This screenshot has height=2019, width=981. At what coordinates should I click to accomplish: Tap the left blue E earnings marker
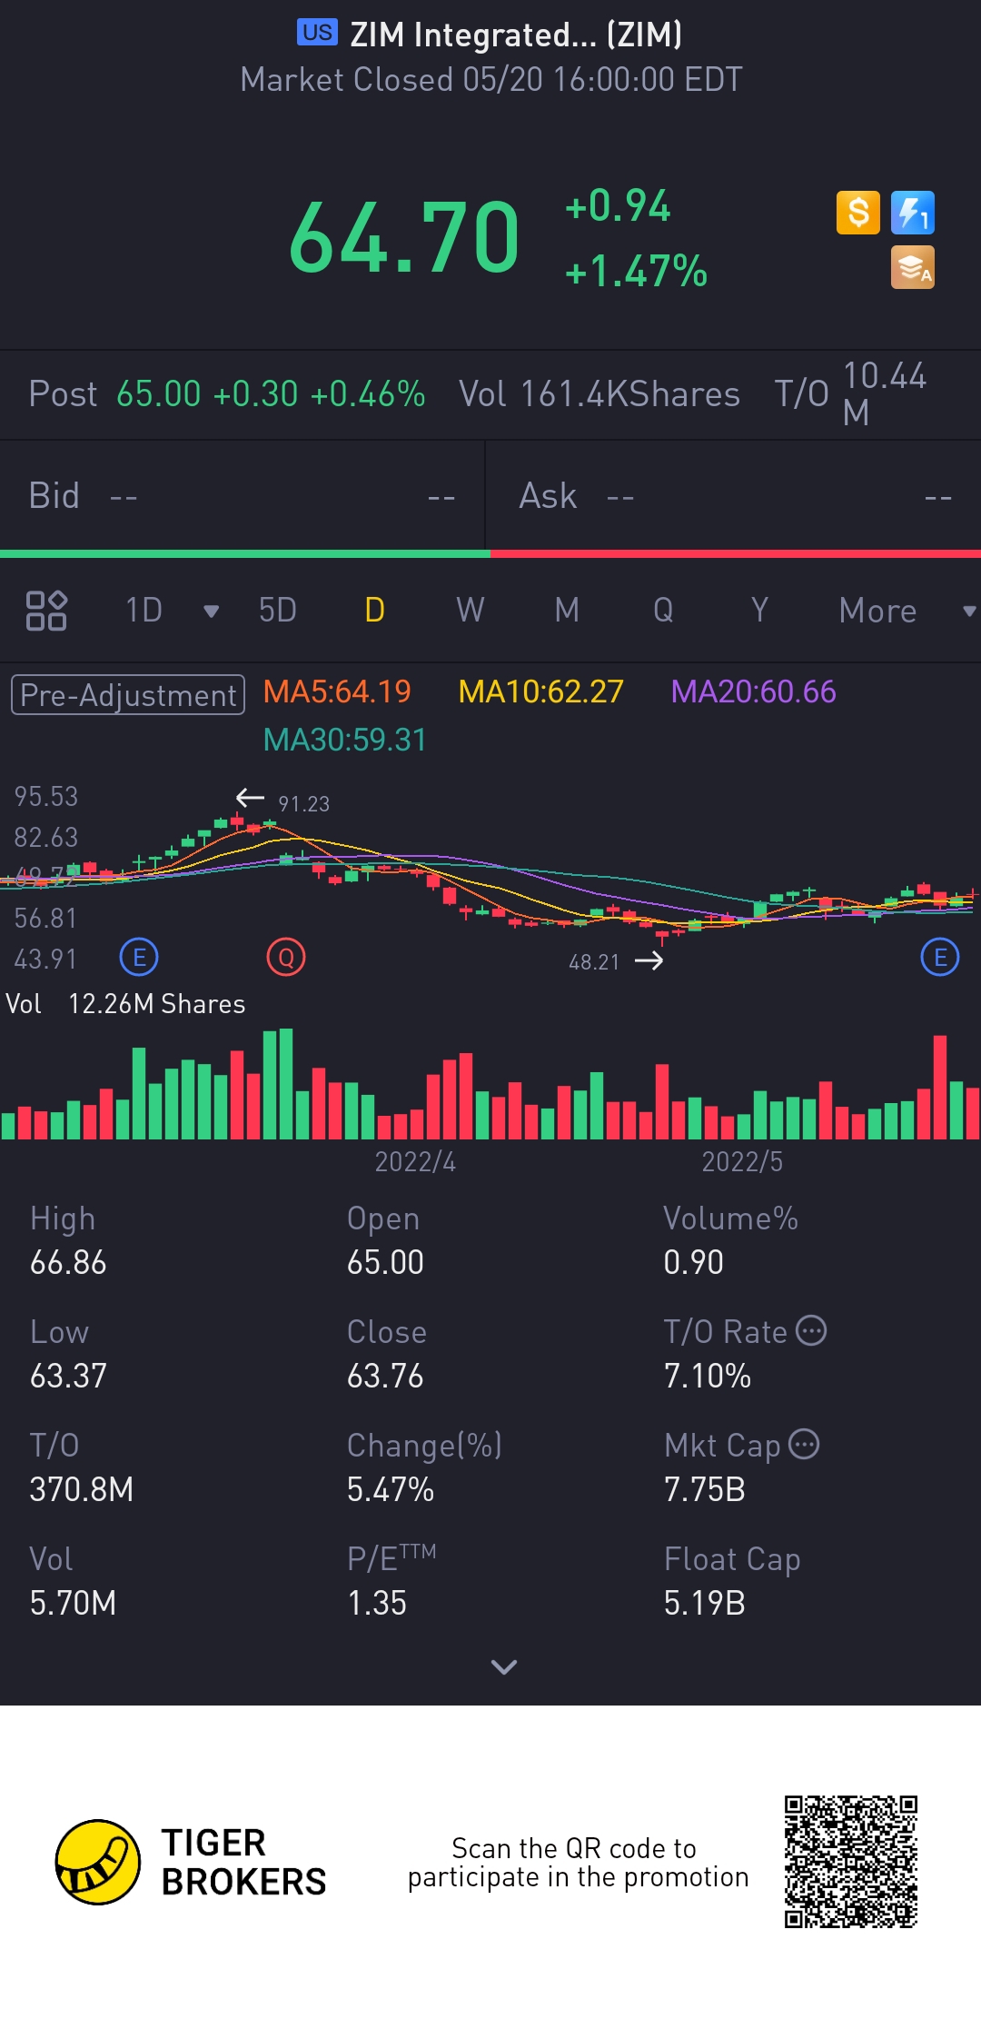coord(139,957)
